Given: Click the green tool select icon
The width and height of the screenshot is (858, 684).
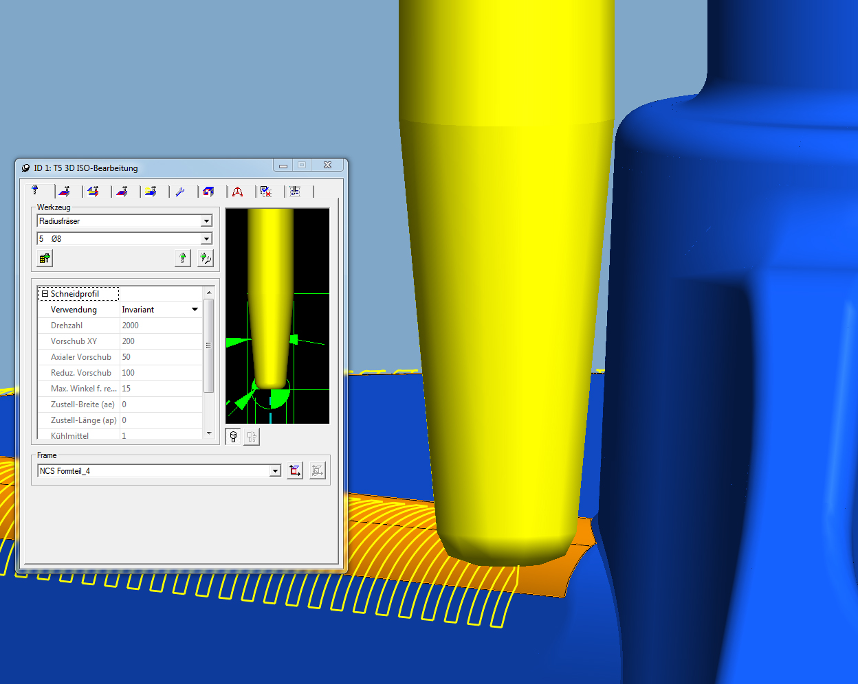Looking at the screenshot, I should click(182, 258).
